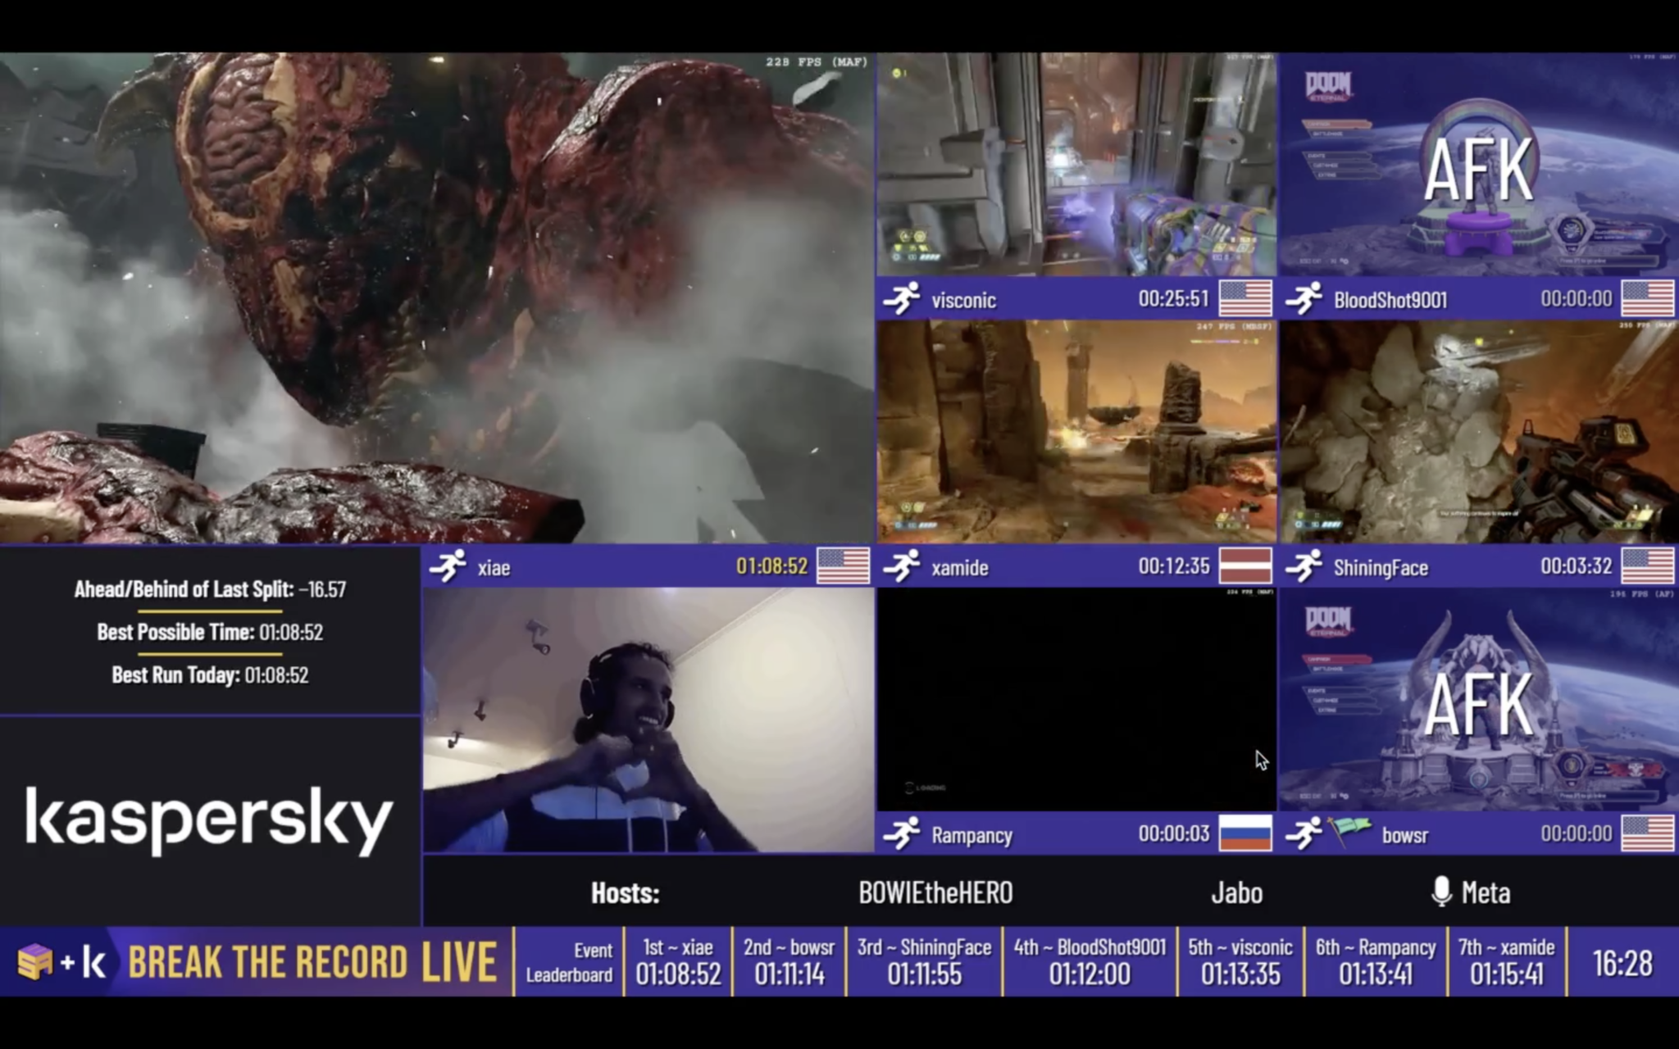Click the runner name bowsr
The image size is (1679, 1049).
point(1404,836)
